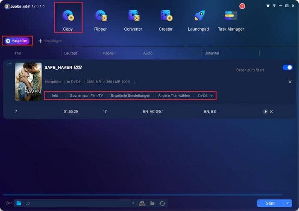This screenshot has height=211, width=299.
Task: Maximize the DVDFab window
Action: pos(287,6)
